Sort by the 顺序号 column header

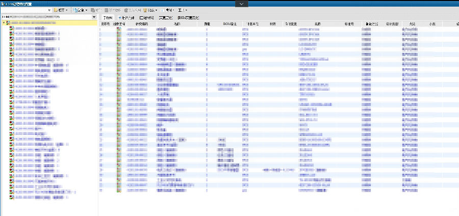tap(105, 24)
